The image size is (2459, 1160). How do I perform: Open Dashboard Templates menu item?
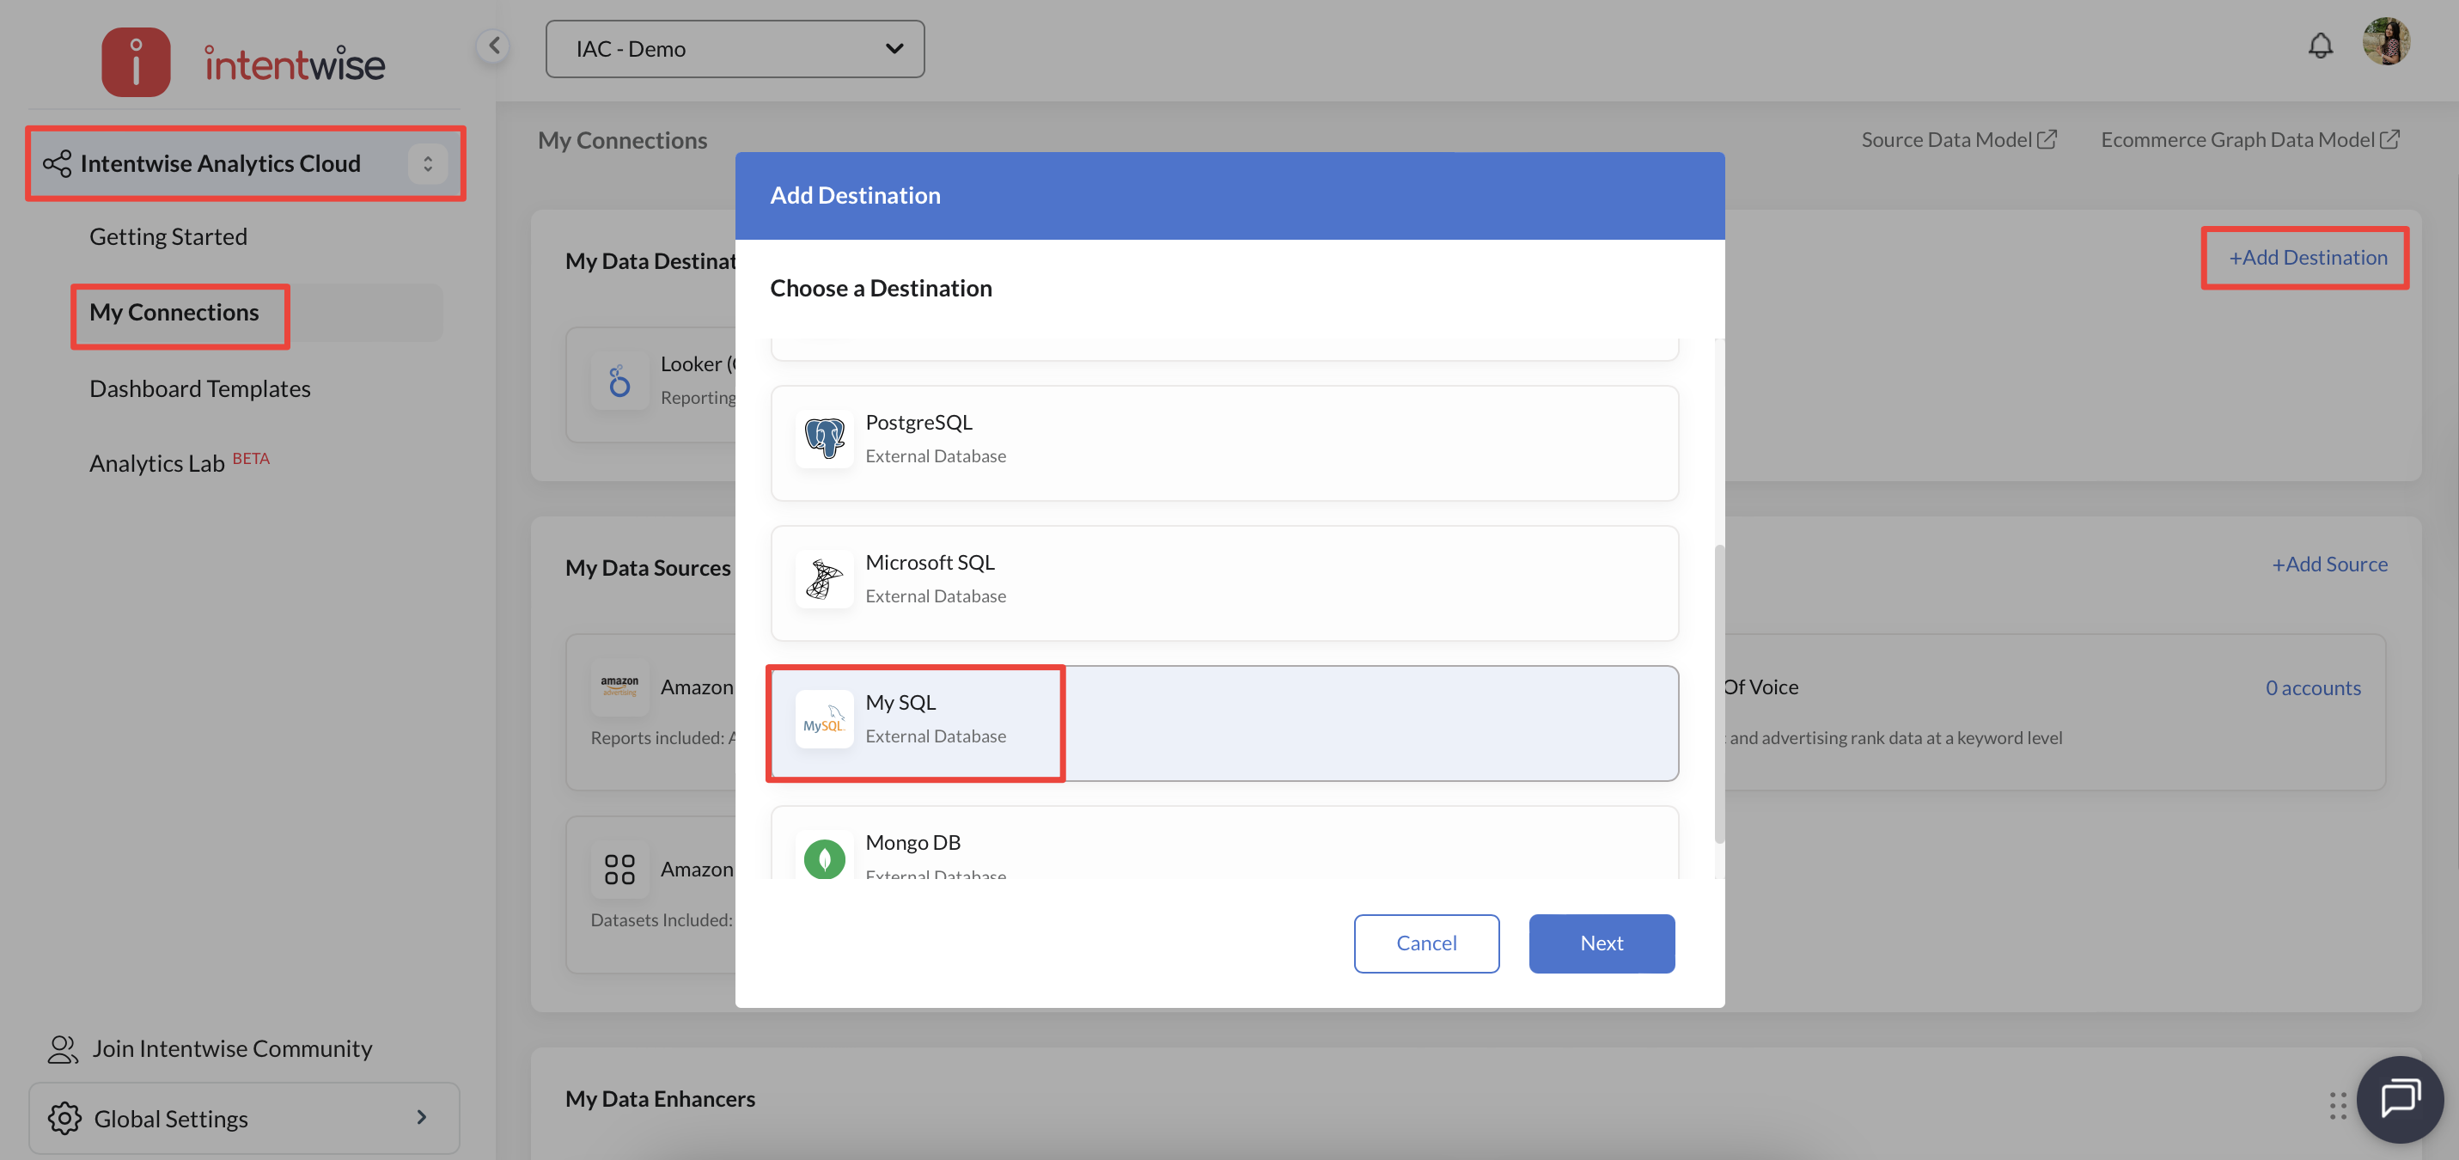199,388
